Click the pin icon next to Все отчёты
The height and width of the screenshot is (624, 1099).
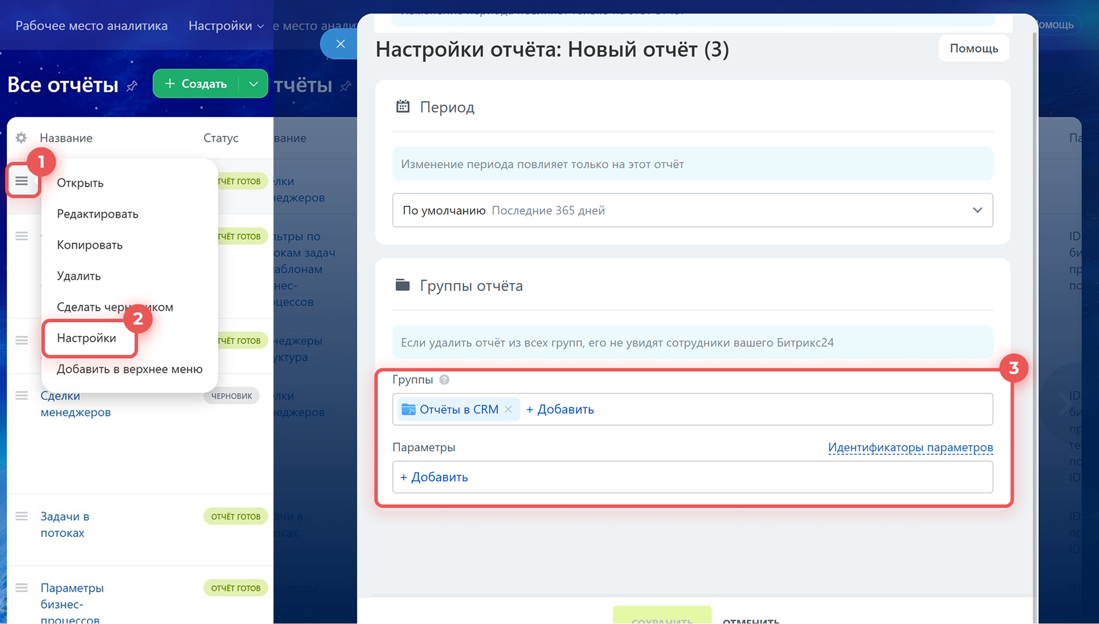click(x=132, y=86)
